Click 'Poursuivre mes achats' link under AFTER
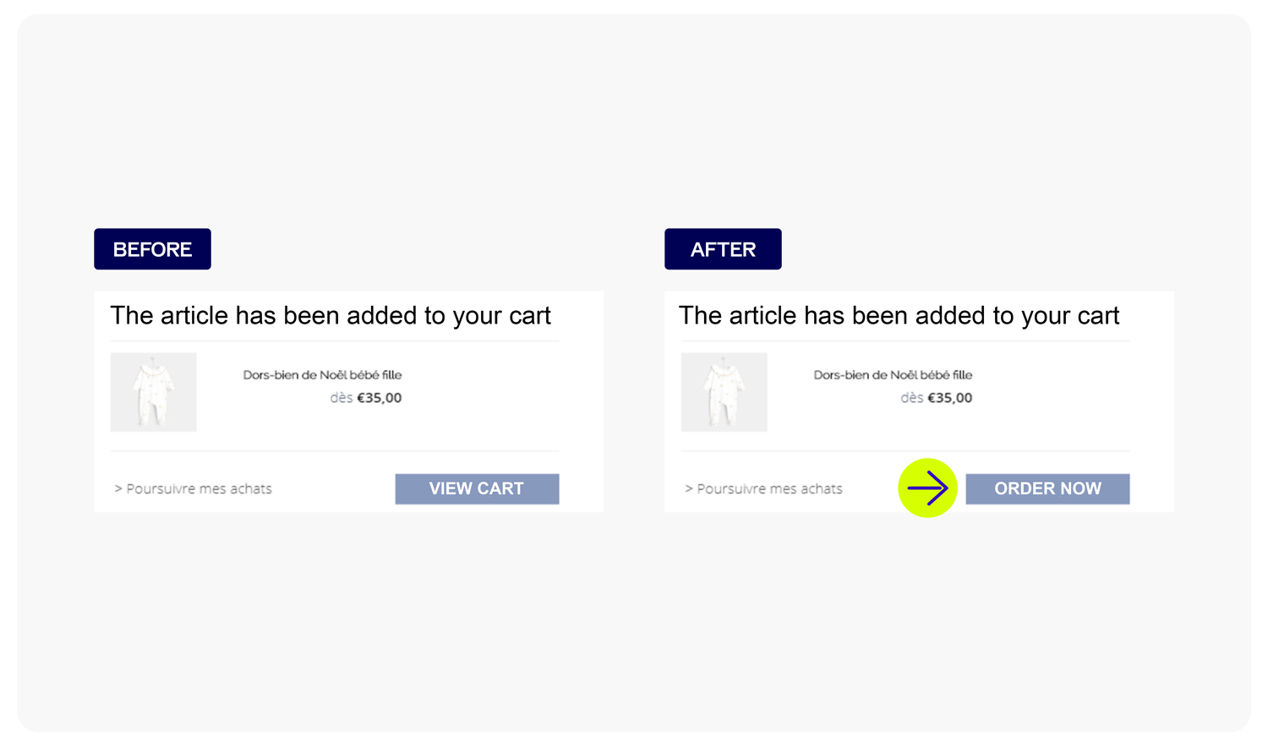This screenshot has height=746, width=1268. (770, 489)
